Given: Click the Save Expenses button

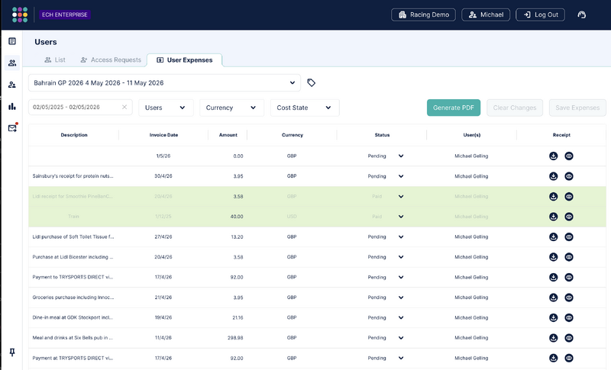Looking at the screenshot, I should coord(577,108).
